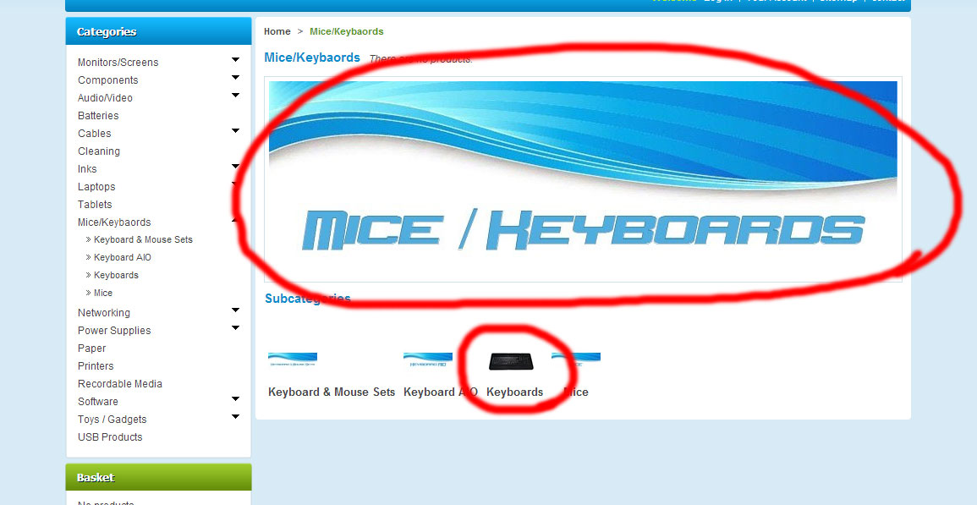Viewport: 977px width, 505px height.
Task: Click the Basket panel header
Action: pyautogui.click(x=158, y=477)
